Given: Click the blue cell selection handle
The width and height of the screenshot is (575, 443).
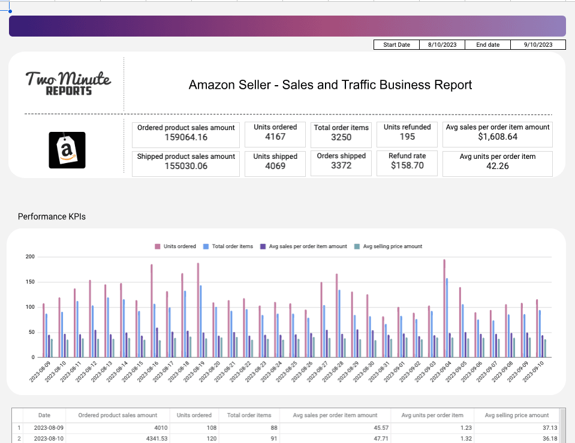Looking at the screenshot, I should 10,11.
